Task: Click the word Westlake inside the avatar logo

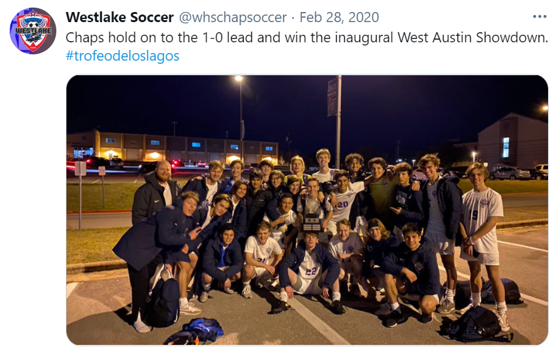Action: [34, 31]
